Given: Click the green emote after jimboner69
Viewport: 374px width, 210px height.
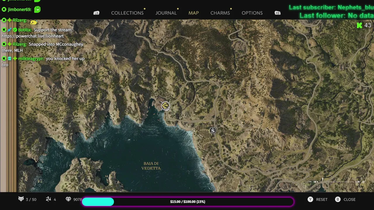Looking at the screenshot, I should click(37, 9).
